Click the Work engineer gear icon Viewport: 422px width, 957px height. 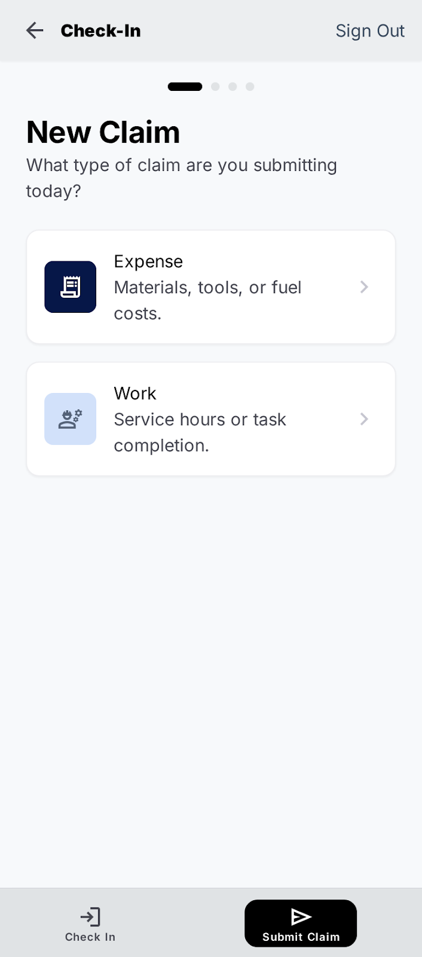pyautogui.click(x=71, y=419)
